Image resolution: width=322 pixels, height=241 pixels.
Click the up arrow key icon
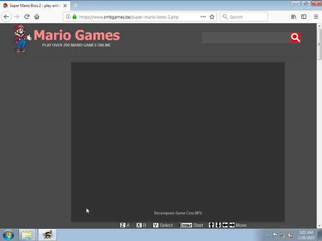click(x=211, y=225)
